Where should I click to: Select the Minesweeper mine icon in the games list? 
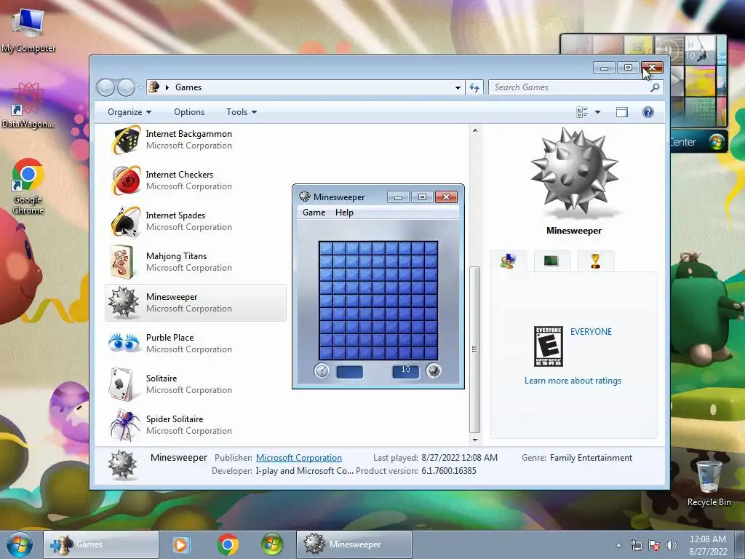click(124, 302)
